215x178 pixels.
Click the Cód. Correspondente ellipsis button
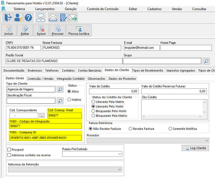pos(42,115)
